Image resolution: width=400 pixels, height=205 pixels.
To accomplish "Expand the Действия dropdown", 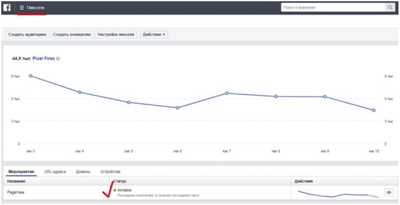I will 154,34.
